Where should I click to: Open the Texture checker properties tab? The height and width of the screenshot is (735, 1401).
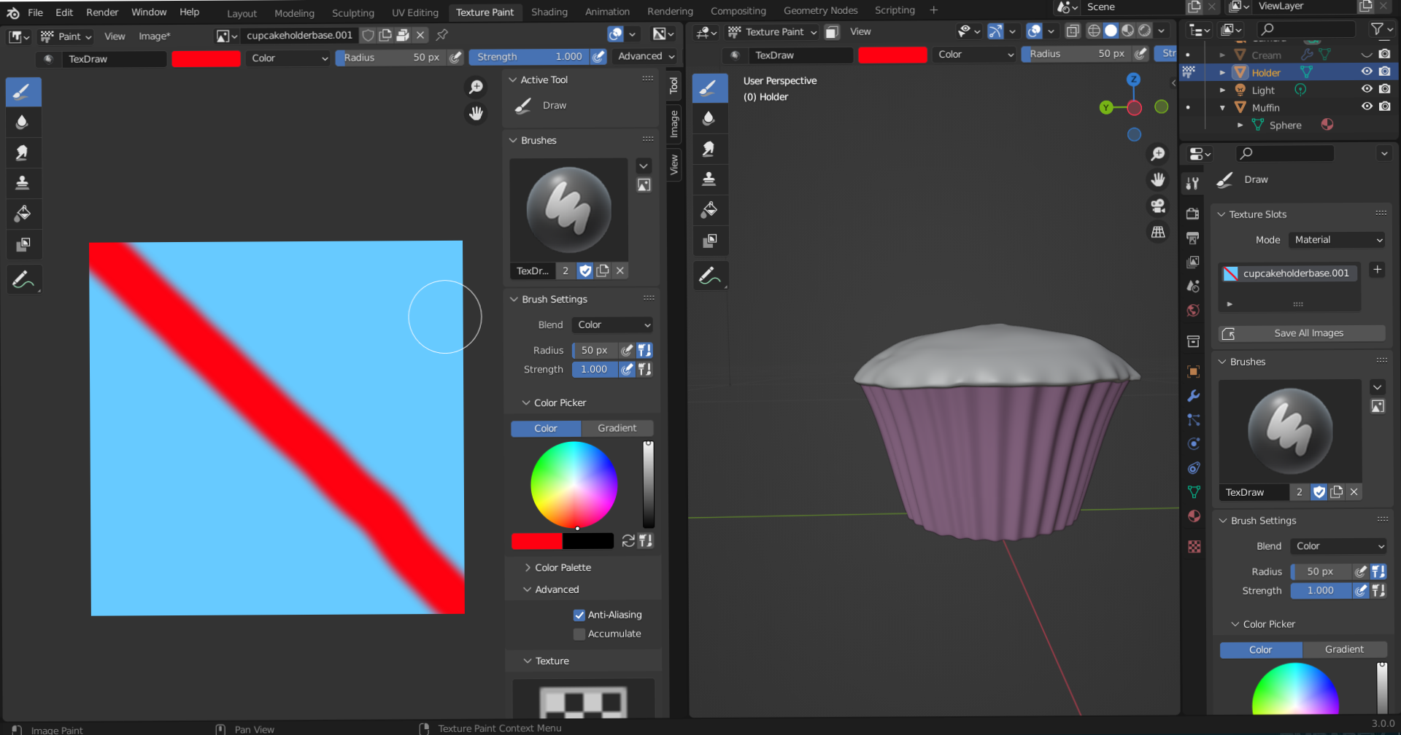1193,547
